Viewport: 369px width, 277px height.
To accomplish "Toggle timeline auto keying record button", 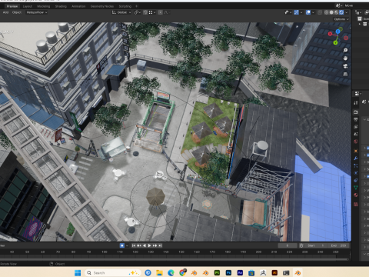I will [x=122, y=245].
